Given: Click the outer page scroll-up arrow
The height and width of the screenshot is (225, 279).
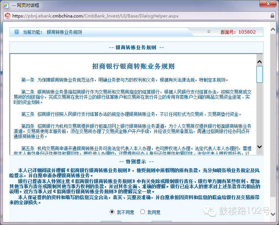Looking at the screenshot, I should pos(273,30).
